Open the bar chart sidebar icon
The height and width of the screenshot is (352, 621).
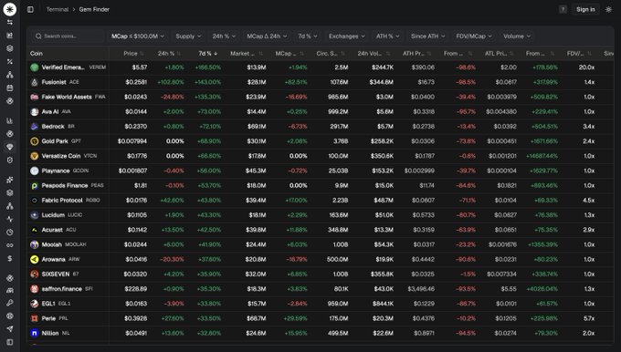tap(9, 120)
